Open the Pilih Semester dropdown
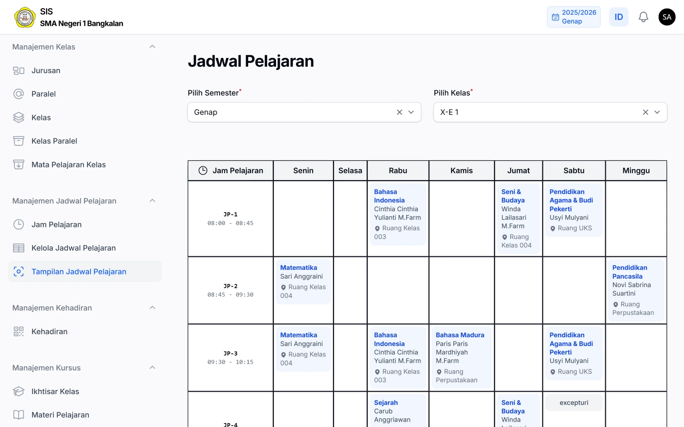This screenshot has width=684, height=427. click(411, 112)
